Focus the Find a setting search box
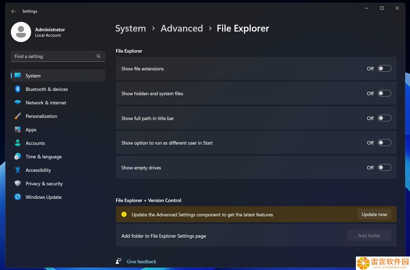This screenshot has width=410, height=270. coord(58,56)
